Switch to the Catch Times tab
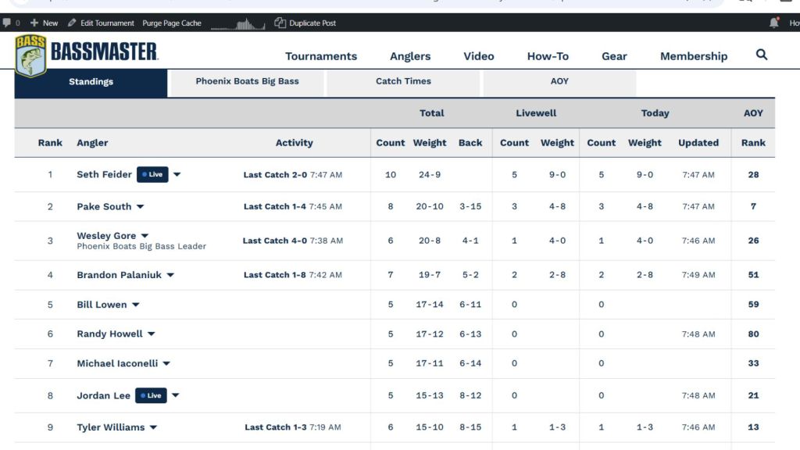This screenshot has width=800, height=450. coord(403,81)
